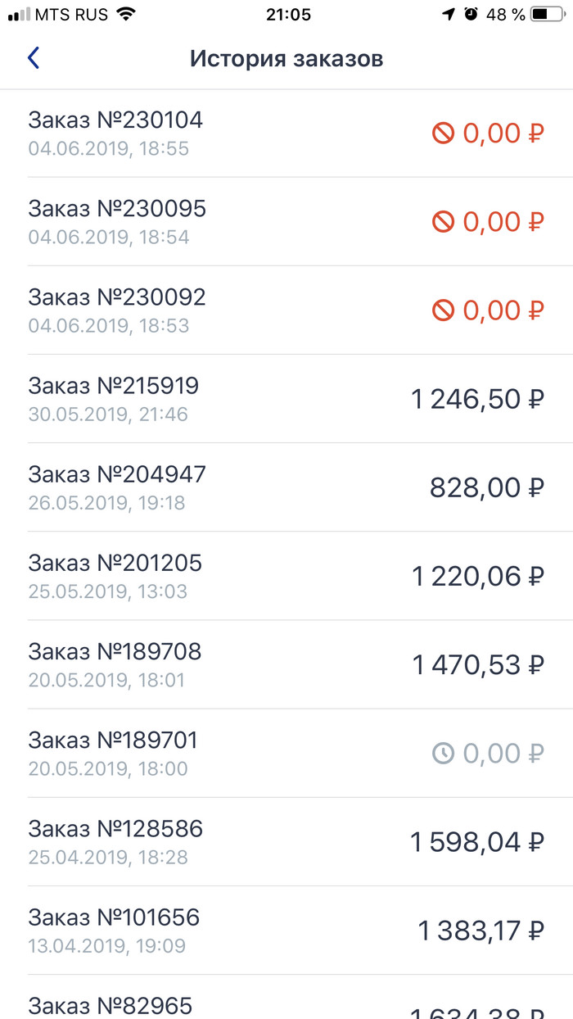This screenshot has height=1019, width=573.
Task: Tap location arrow icon in status bar
Action: coord(449,14)
